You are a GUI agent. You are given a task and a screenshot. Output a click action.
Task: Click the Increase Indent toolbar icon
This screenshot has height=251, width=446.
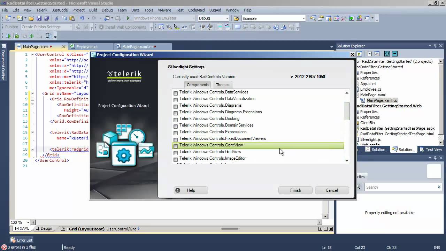click(x=210, y=27)
